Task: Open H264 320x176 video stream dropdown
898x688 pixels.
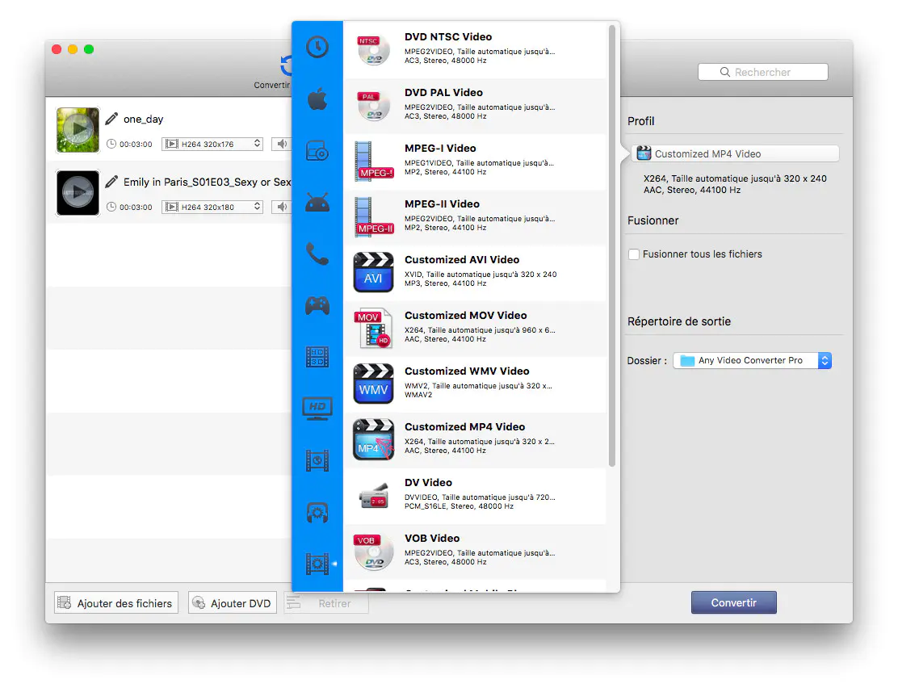Action: (212, 144)
